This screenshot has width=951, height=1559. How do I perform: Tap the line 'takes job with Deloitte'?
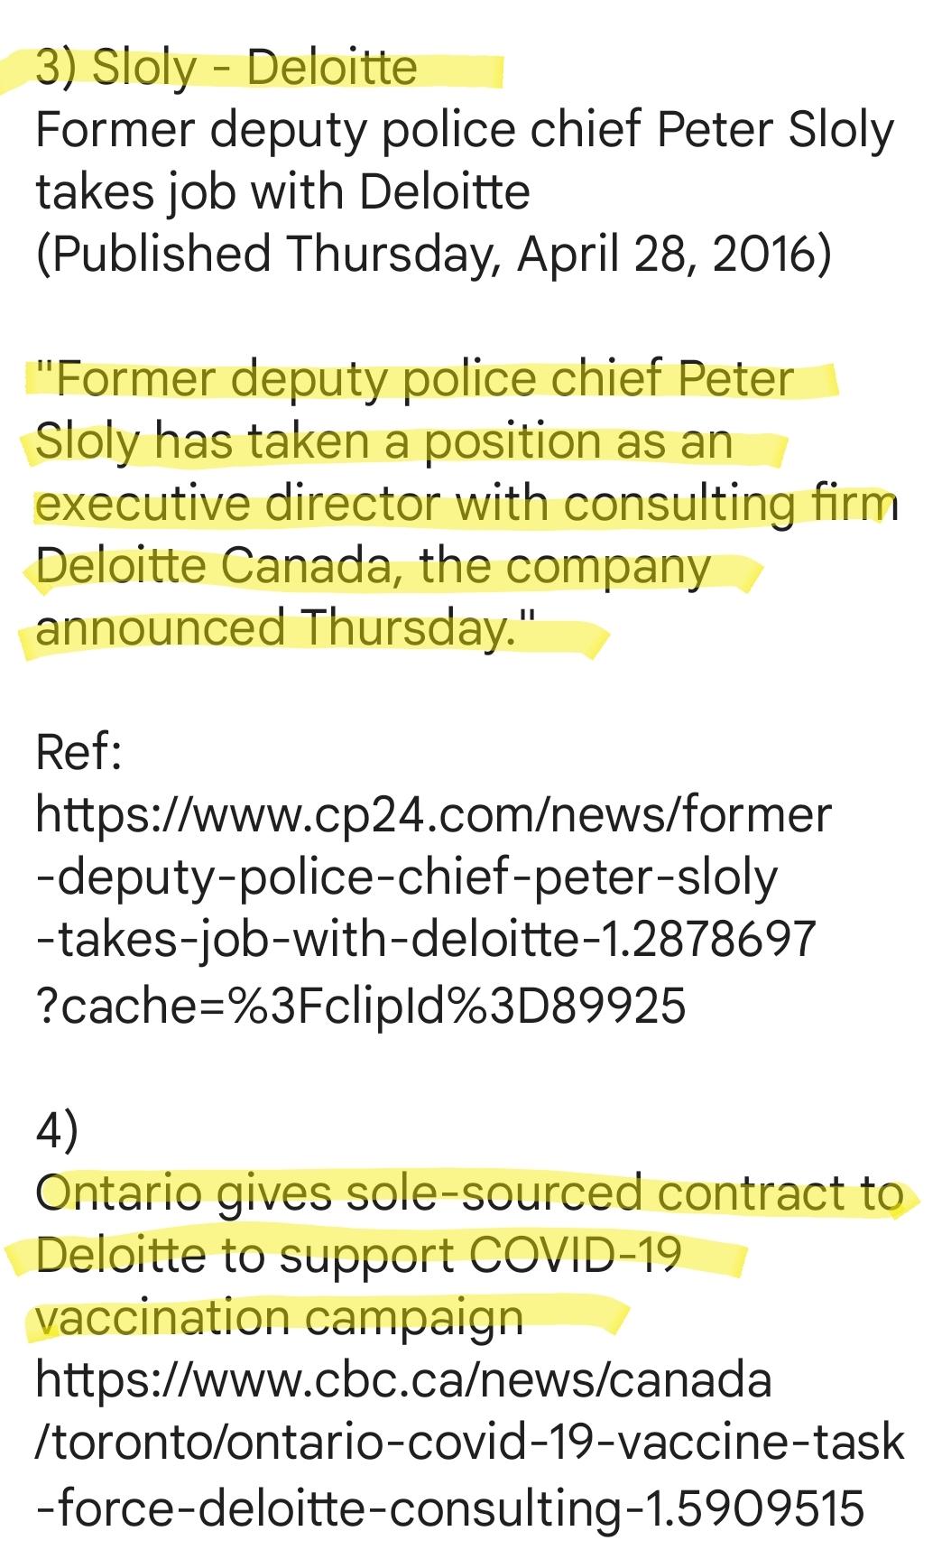tap(282, 191)
